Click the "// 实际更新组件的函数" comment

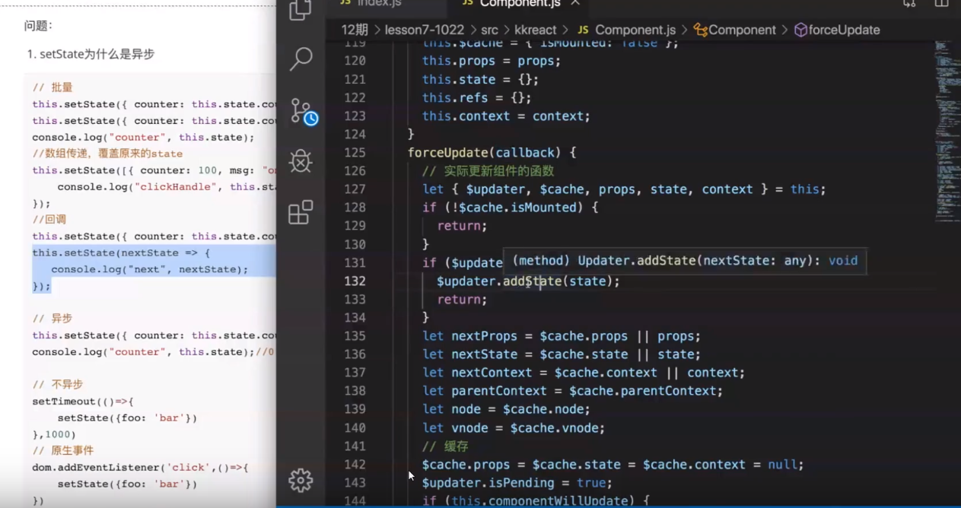tap(488, 171)
